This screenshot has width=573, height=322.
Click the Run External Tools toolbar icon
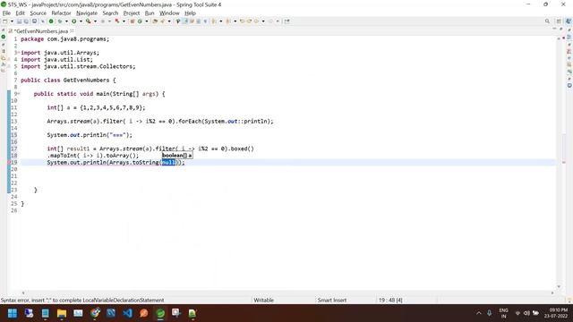pyautogui.click(x=88, y=21)
